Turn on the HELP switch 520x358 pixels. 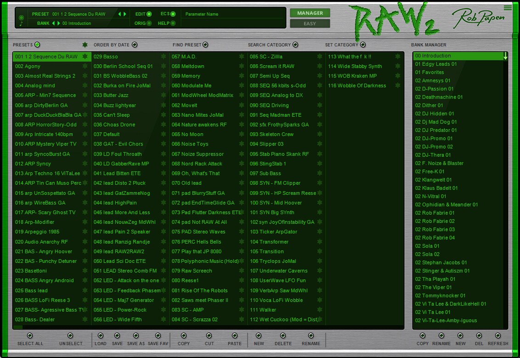point(173,23)
